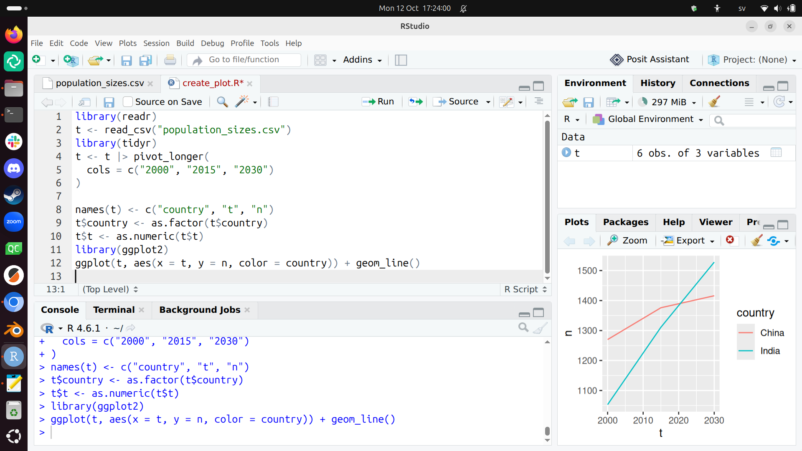Print the current file
This screenshot has height=451, width=802.
point(170,60)
